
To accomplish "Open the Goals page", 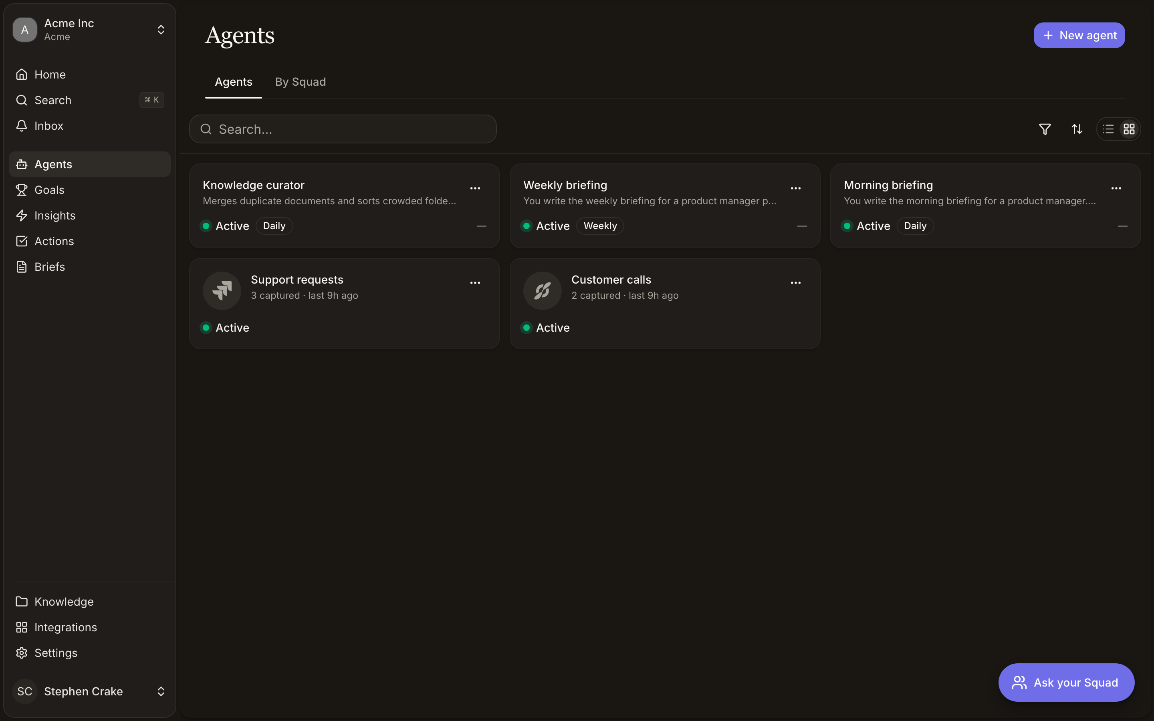I will pyautogui.click(x=90, y=190).
